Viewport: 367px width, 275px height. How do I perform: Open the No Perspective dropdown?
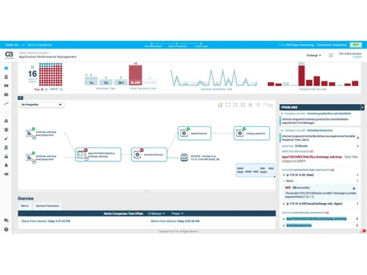(42, 105)
